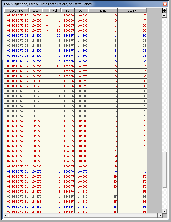This screenshot has height=222, width=171.
Task: Click the horizontal scroll left arrow
Action: pyautogui.click(x=6, y=215)
